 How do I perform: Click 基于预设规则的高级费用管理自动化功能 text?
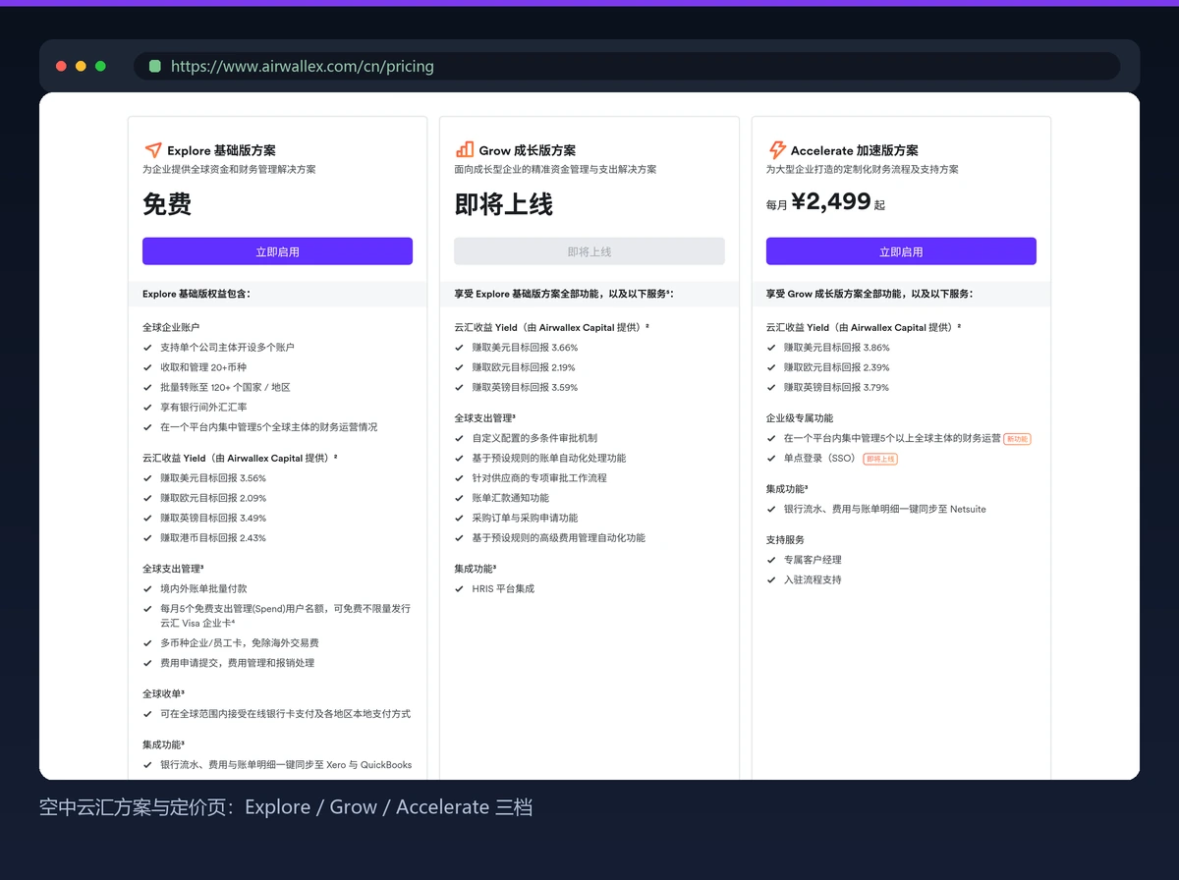tap(559, 538)
